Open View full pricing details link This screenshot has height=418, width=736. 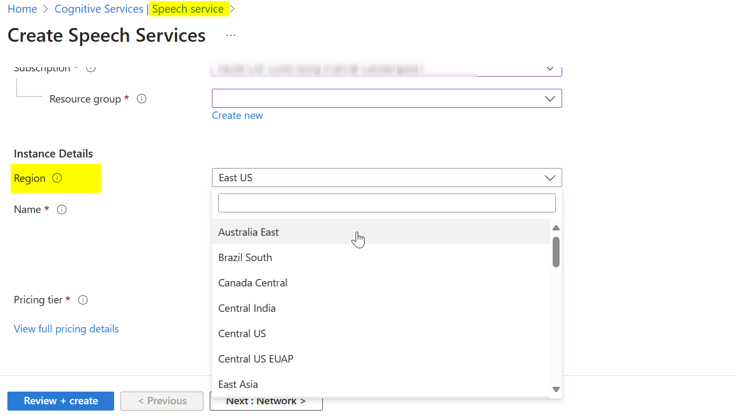point(66,329)
